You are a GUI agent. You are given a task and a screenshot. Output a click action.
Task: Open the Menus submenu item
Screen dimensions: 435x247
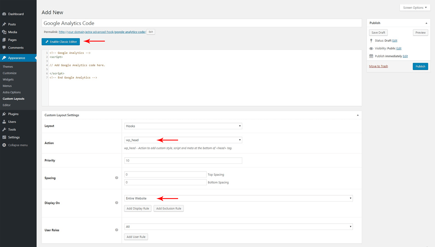click(7, 86)
